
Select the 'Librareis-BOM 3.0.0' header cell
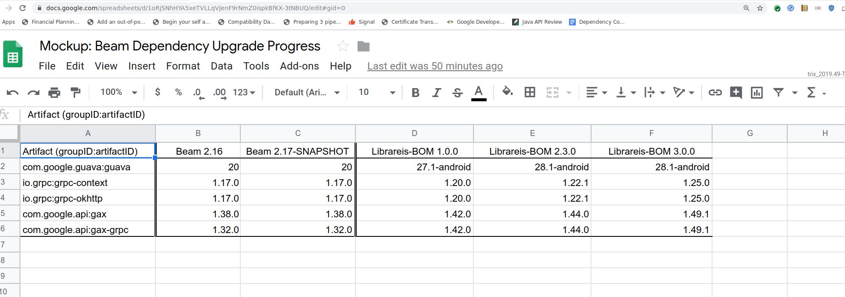coord(651,151)
